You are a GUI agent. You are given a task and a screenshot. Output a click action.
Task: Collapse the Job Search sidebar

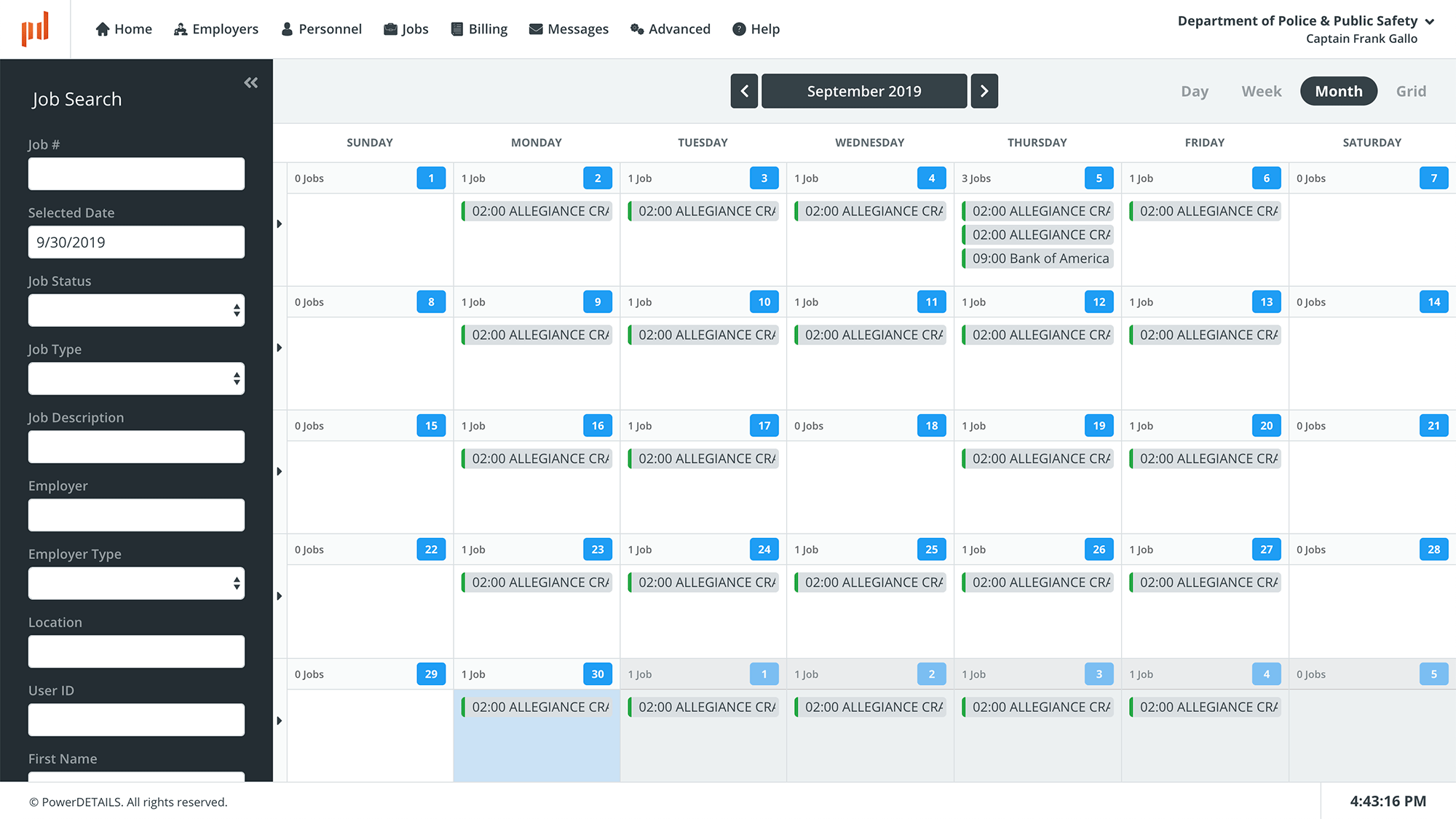(251, 83)
